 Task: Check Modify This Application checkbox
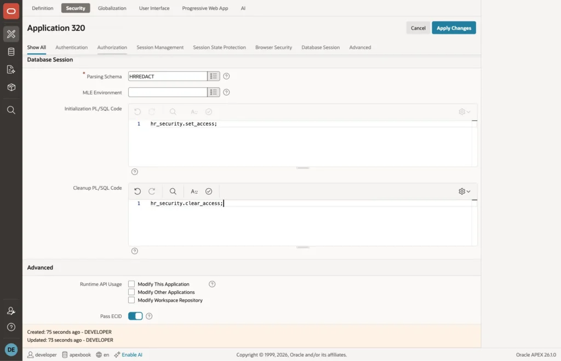[131, 284]
